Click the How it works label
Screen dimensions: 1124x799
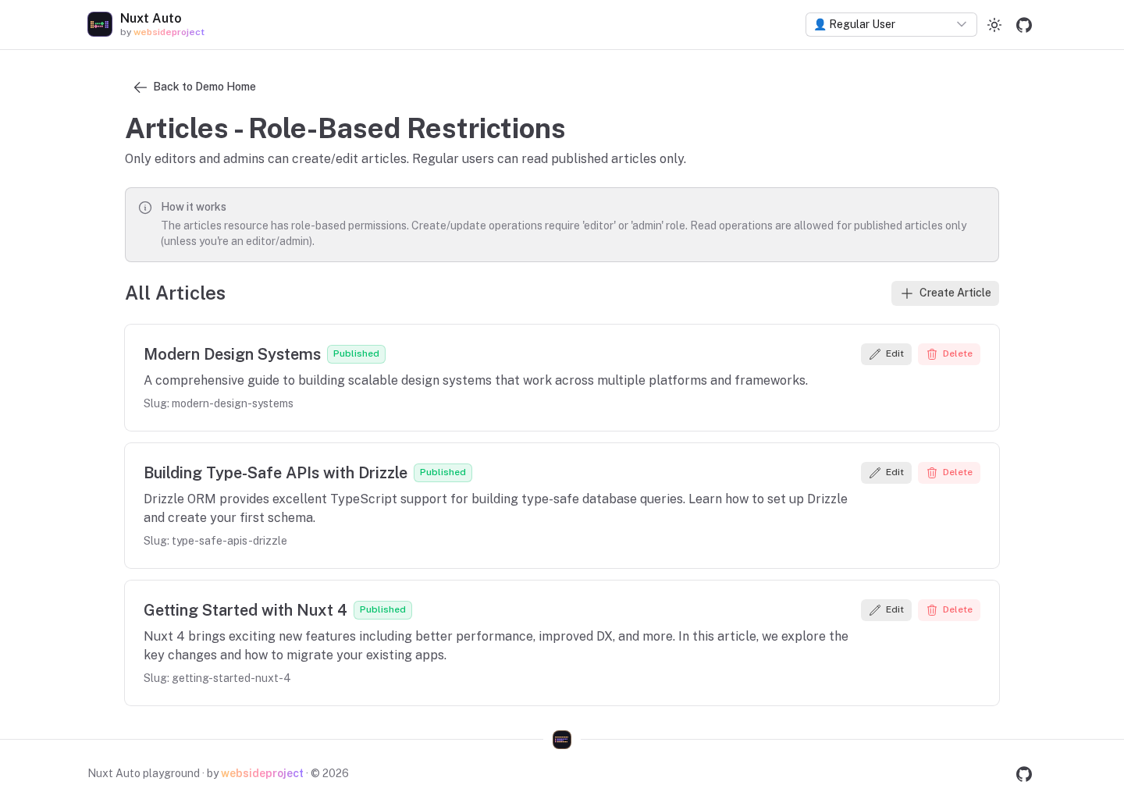point(194,207)
